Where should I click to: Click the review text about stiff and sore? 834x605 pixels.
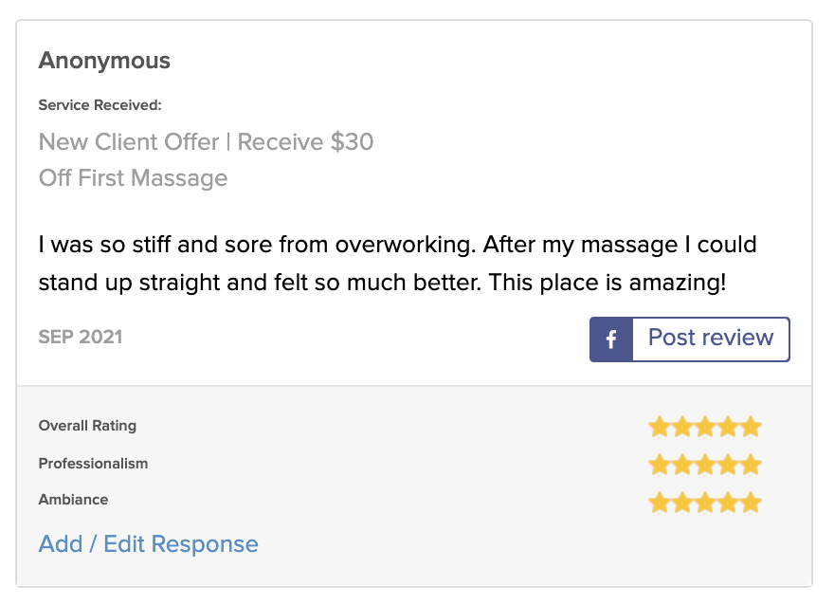397,263
